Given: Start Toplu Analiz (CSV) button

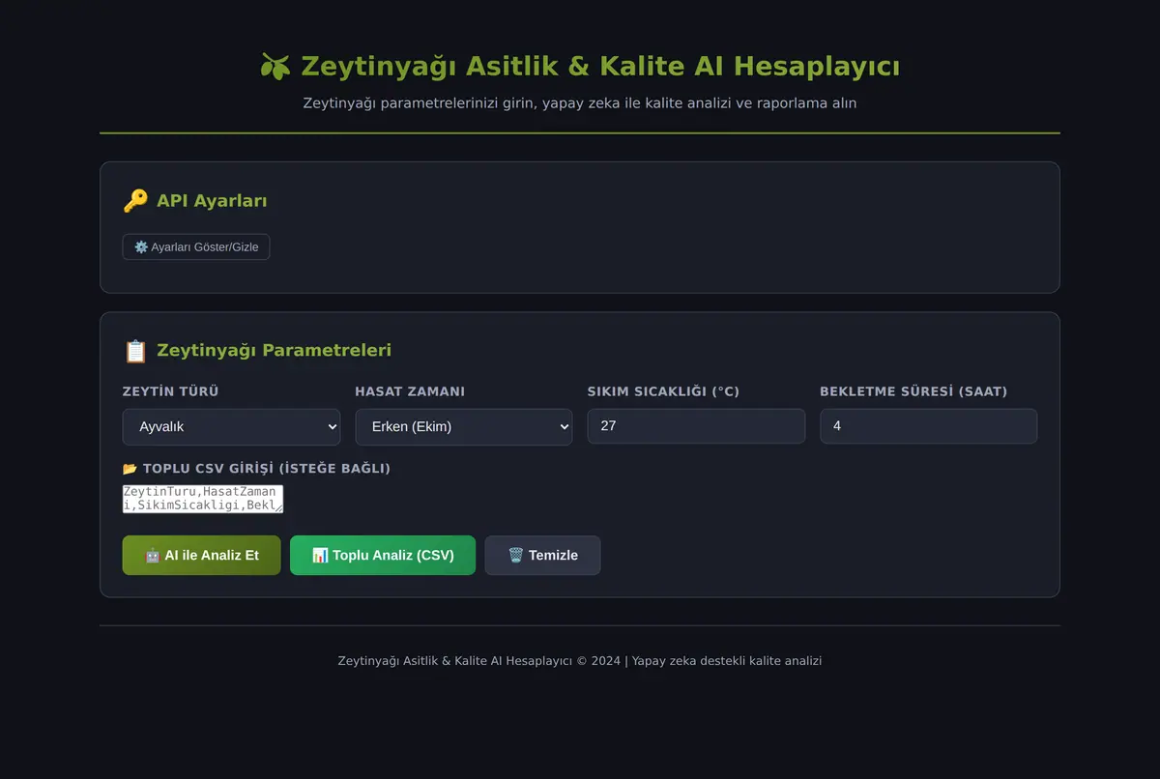Looking at the screenshot, I should pyautogui.click(x=383, y=556).
